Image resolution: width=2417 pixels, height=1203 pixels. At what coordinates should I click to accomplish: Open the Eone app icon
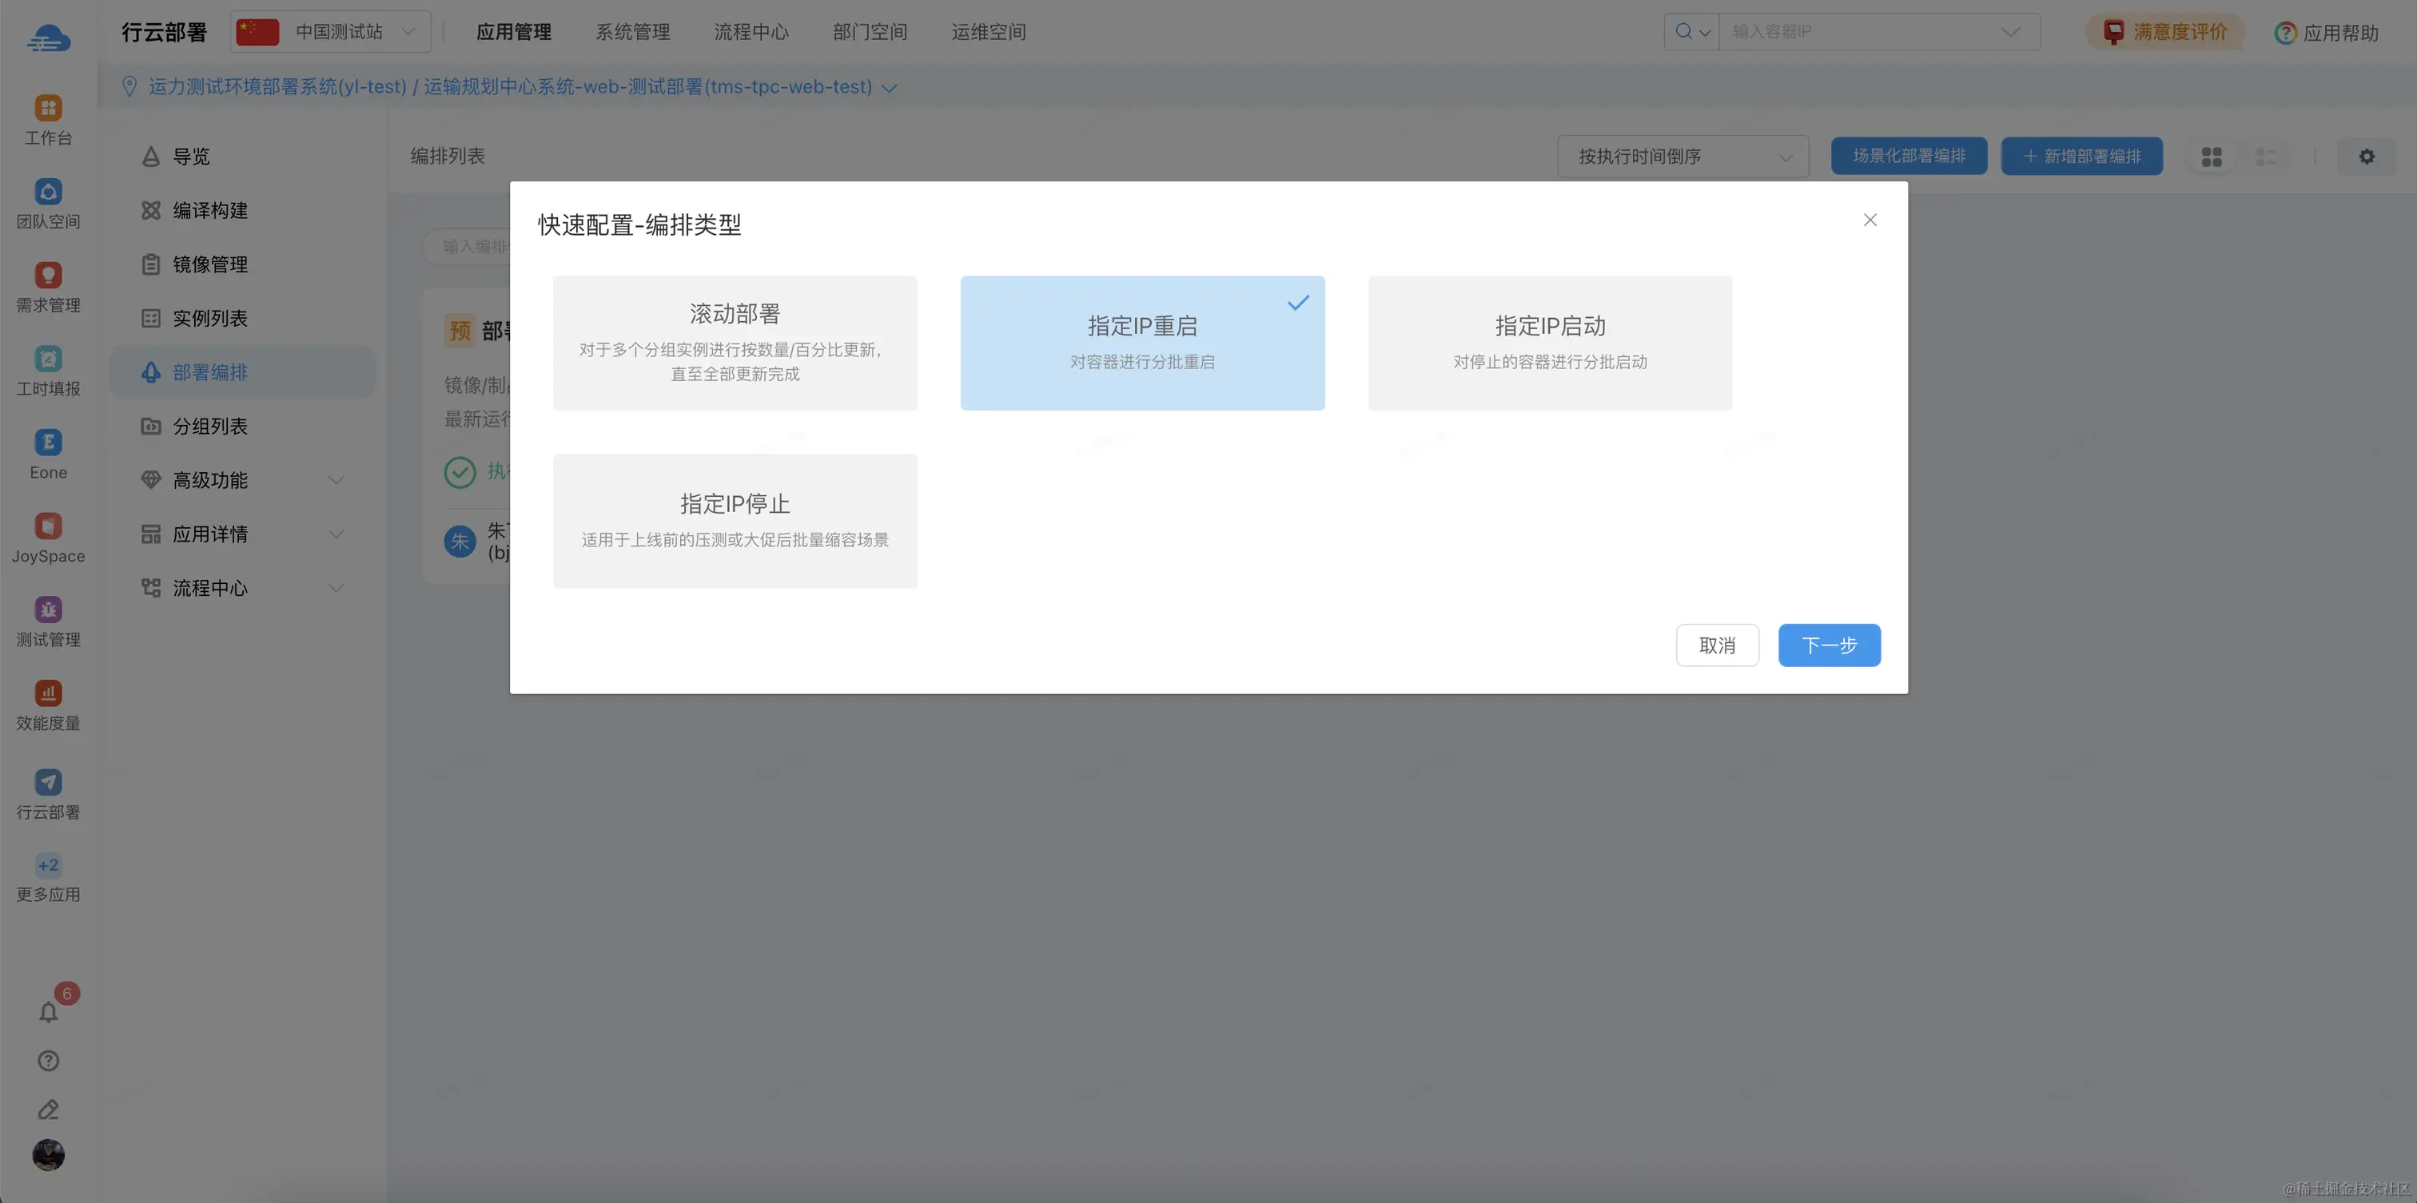pos(48,443)
